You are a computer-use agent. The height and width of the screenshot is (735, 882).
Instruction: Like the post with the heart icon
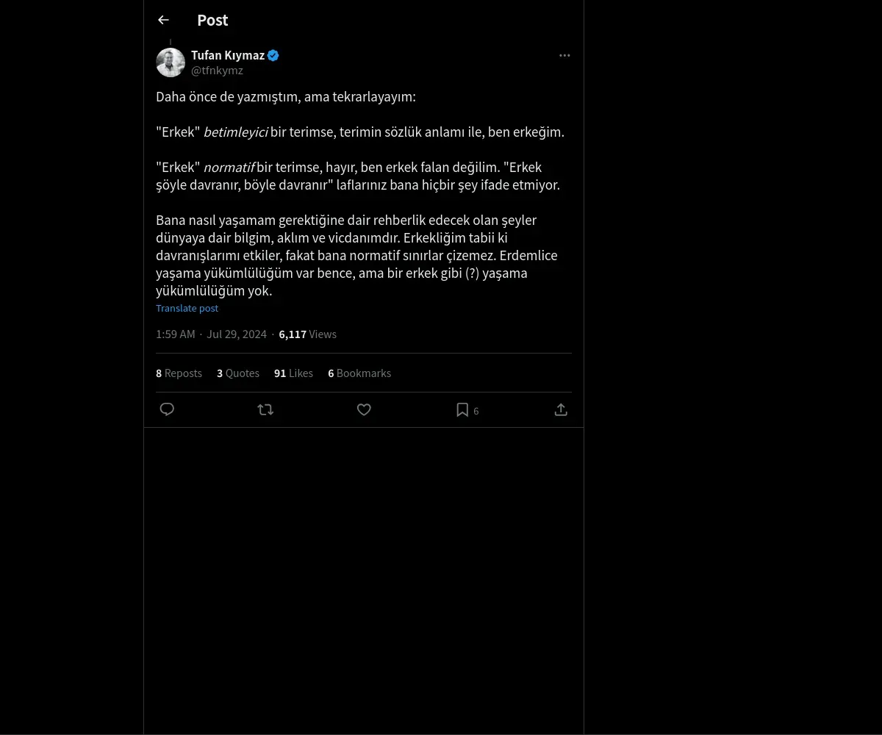tap(364, 410)
